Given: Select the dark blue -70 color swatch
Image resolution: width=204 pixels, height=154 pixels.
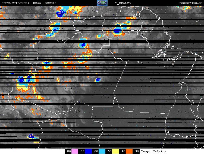Looking at the screenshot, I should click(x=88, y=151).
